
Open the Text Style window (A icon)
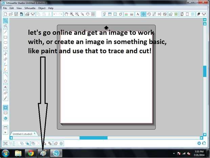click(x=138, y=14)
